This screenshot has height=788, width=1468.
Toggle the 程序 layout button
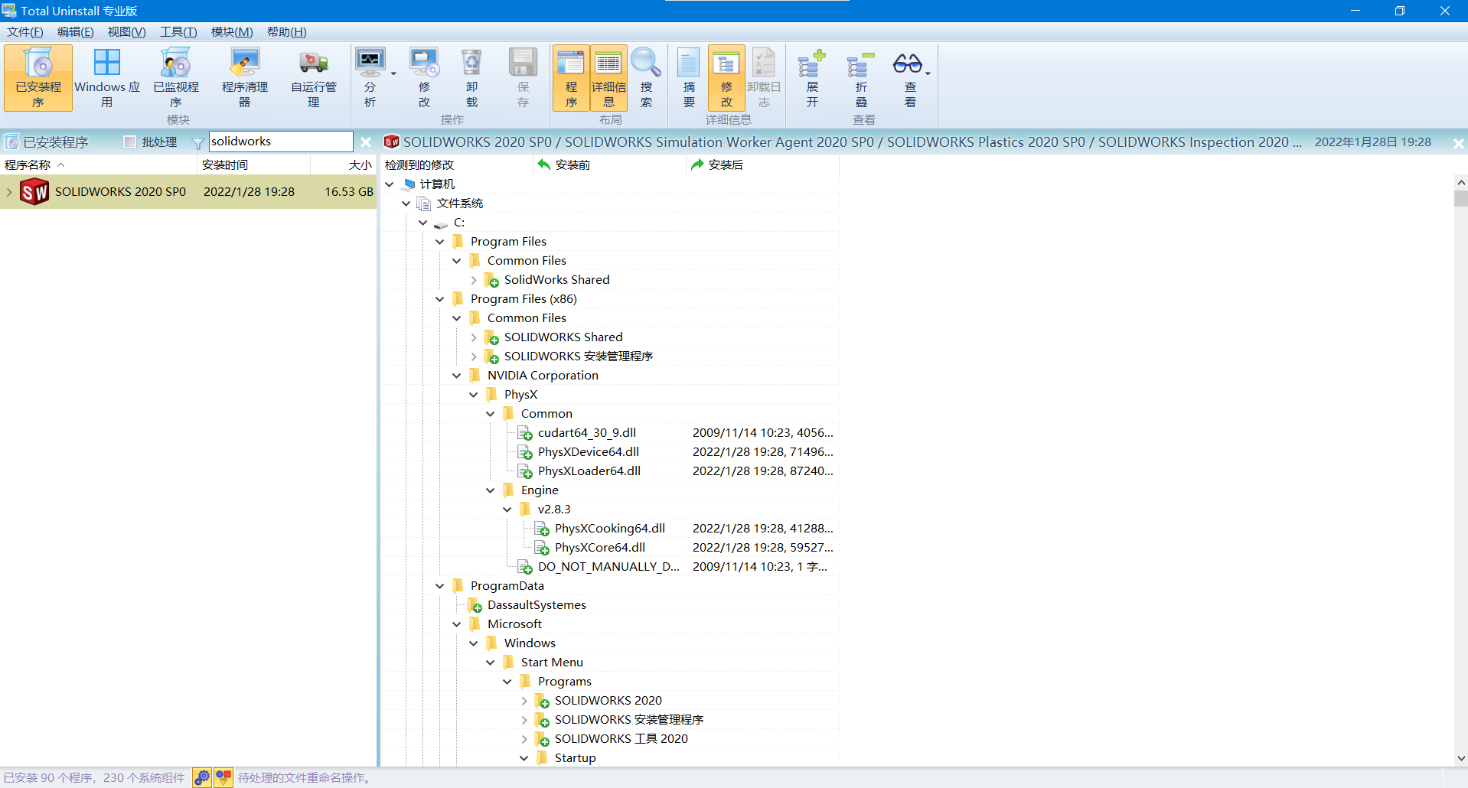click(571, 77)
